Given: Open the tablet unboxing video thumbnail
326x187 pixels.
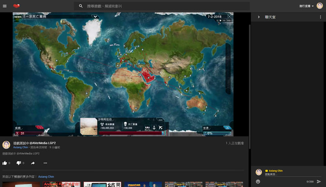Looking at the screenshot, I should [x=102, y=184].
